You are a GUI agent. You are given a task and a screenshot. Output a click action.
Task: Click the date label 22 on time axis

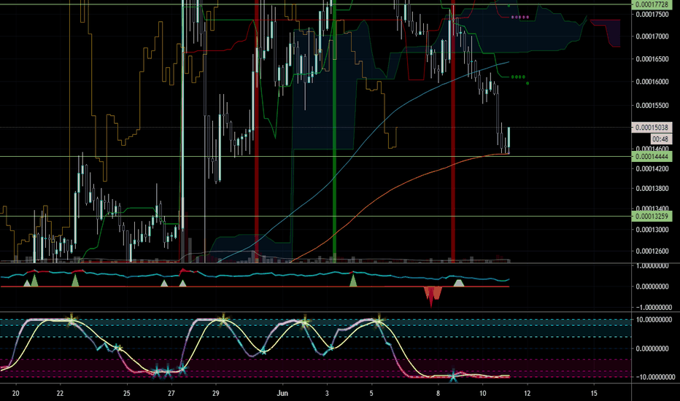tap(60, 394)
